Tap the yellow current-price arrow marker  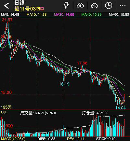129,96
